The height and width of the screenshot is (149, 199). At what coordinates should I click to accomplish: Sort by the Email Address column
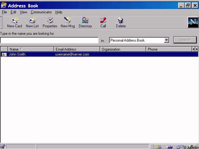pyautogui.click(x=77, y=49)
